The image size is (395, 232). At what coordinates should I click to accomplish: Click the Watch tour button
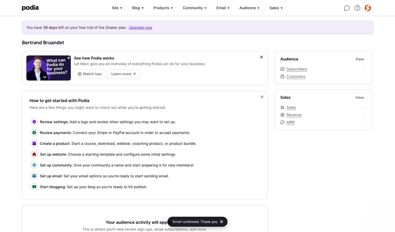pos(90,74)
